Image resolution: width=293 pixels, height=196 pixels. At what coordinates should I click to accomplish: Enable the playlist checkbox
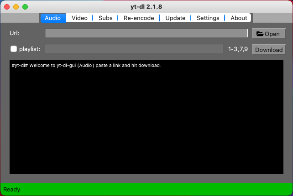(14, 49)
